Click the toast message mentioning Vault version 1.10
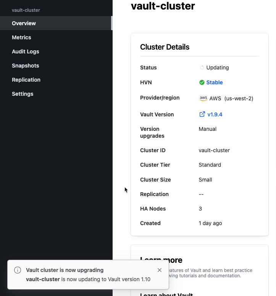The image size is (276, 296). 88,279
